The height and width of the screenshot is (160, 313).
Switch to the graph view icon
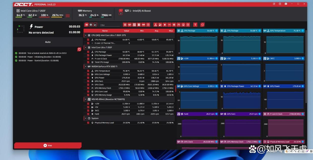(x=95, y=25)
